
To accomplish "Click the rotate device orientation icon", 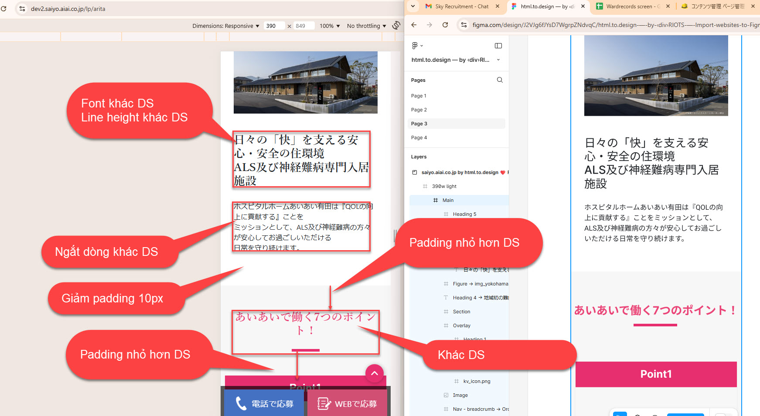I will [x=396, y=26].
